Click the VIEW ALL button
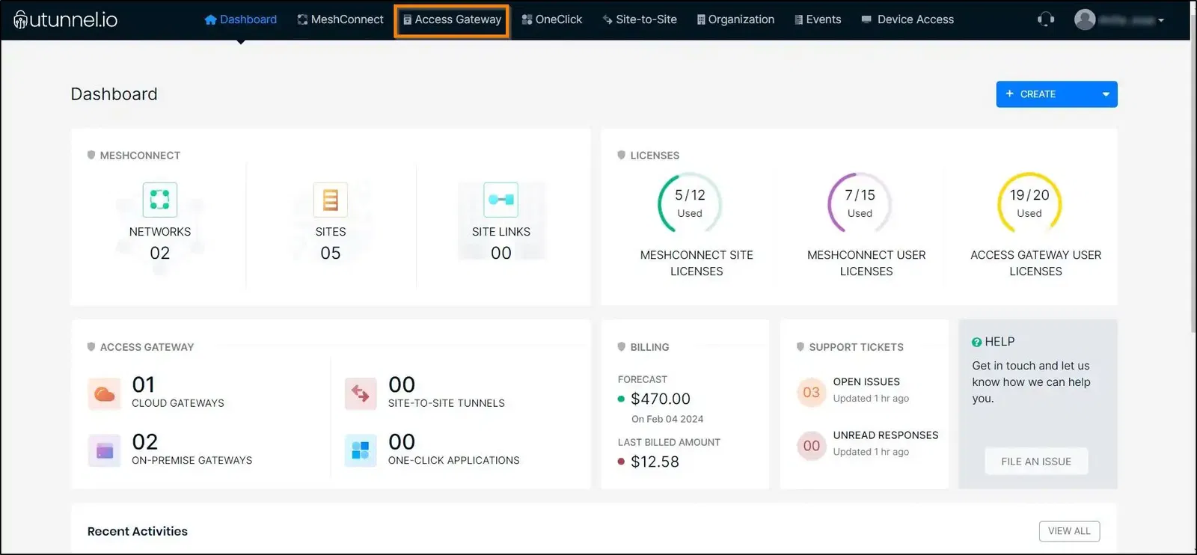 pyautogui.click(x=1069, y=531)
